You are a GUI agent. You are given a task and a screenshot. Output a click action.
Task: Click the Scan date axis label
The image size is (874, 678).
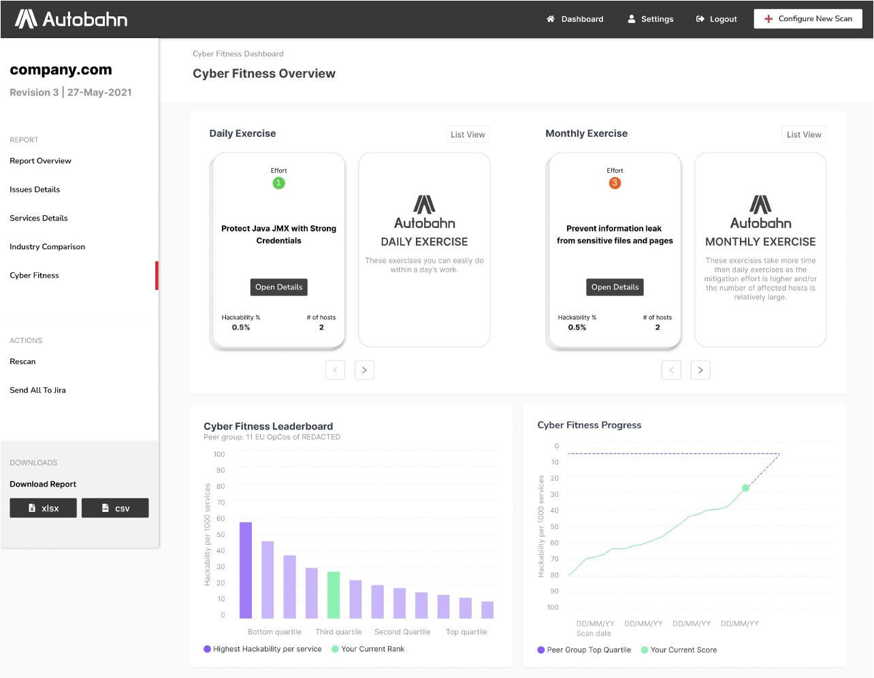coord(594,634)
